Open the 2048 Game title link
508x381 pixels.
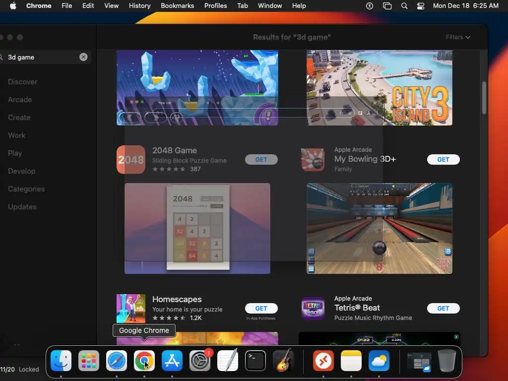[175, 151]
